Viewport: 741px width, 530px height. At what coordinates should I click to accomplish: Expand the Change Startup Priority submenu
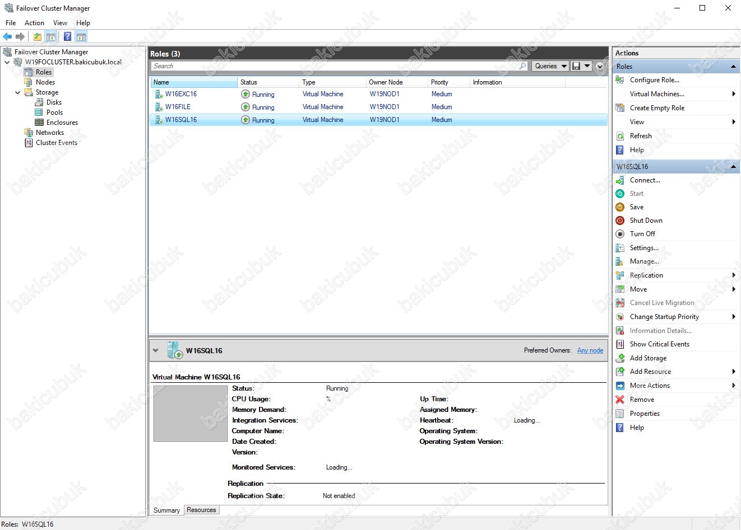[x=734, y=317]
